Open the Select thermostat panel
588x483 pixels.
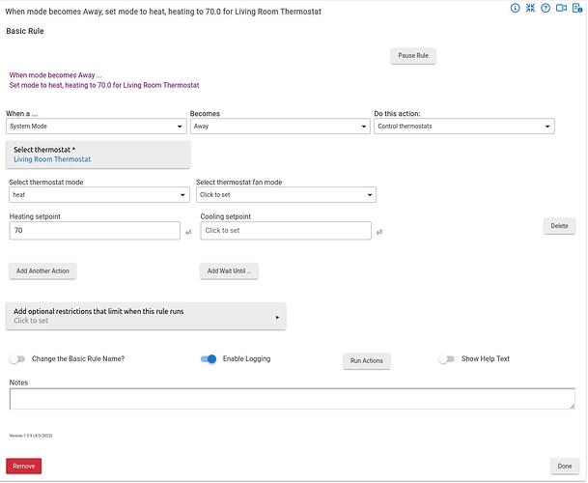point(98,155)
